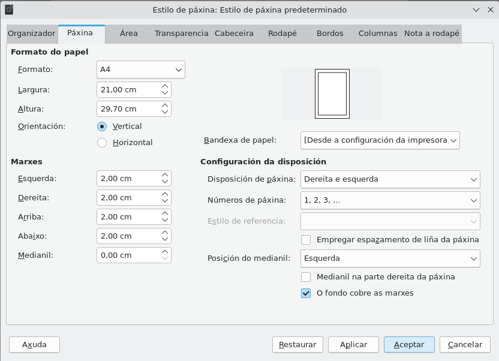The height and width of the screenshot is (361, 499).
Task: Confirm with the Aceptar button
Action: pos(409,345)
